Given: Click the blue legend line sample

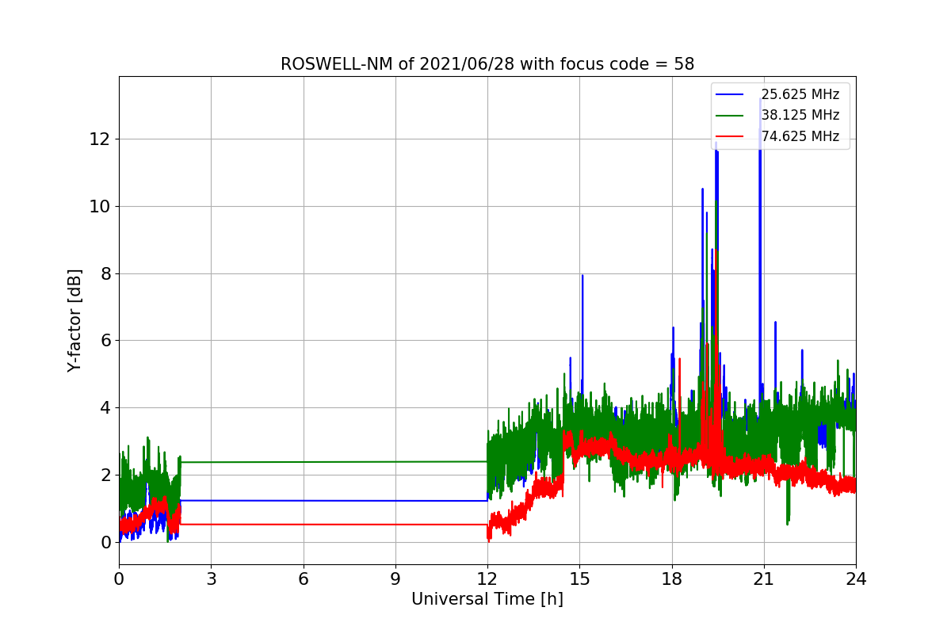Looking at the screenshot, I should (x=730, y=94).
